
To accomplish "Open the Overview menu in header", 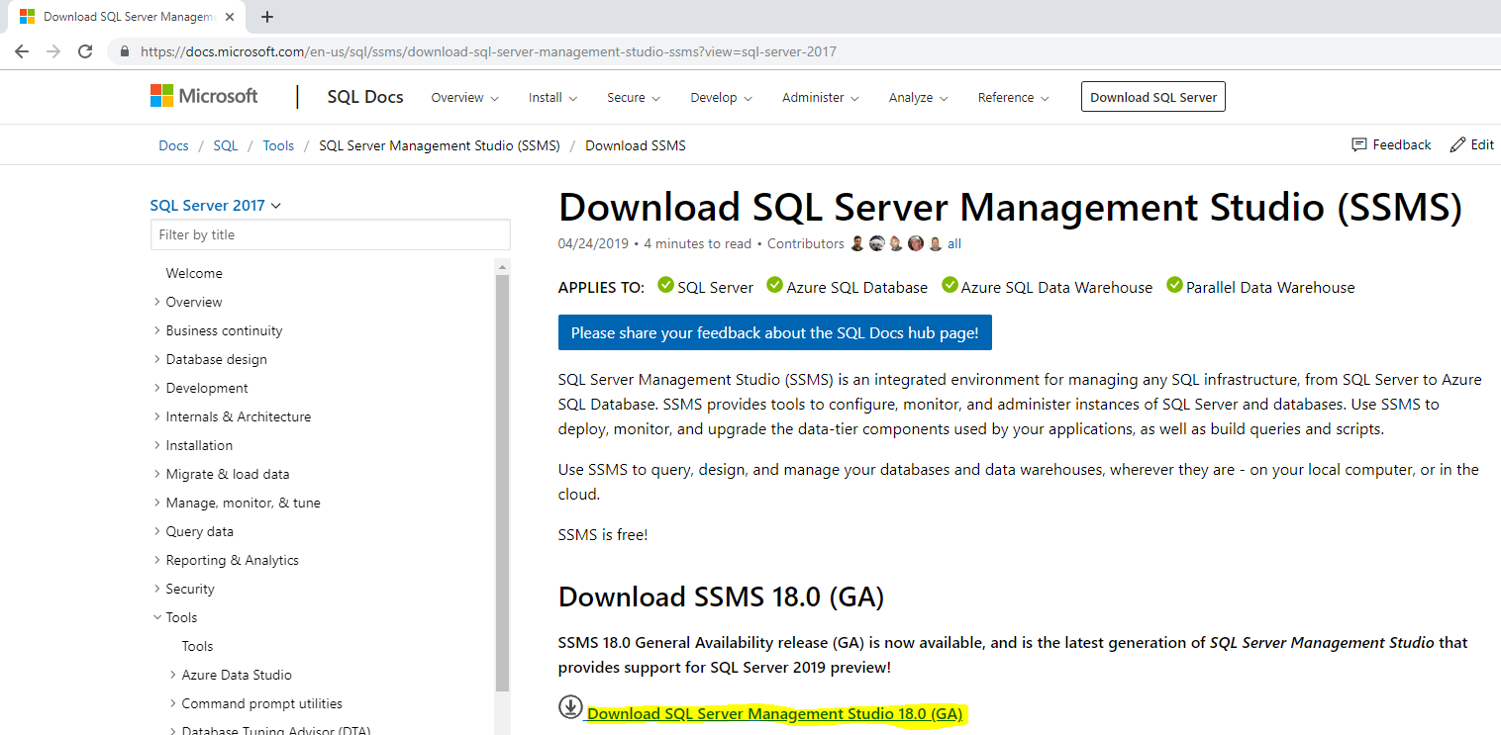I will [464, 98].
